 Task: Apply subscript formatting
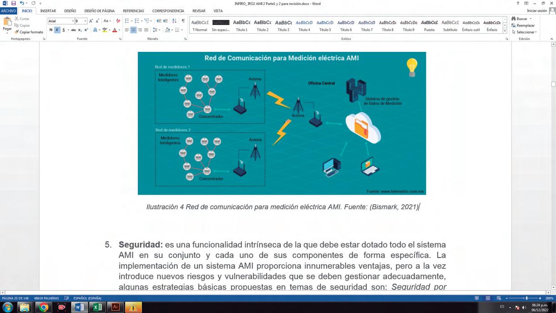coord(80,30)
